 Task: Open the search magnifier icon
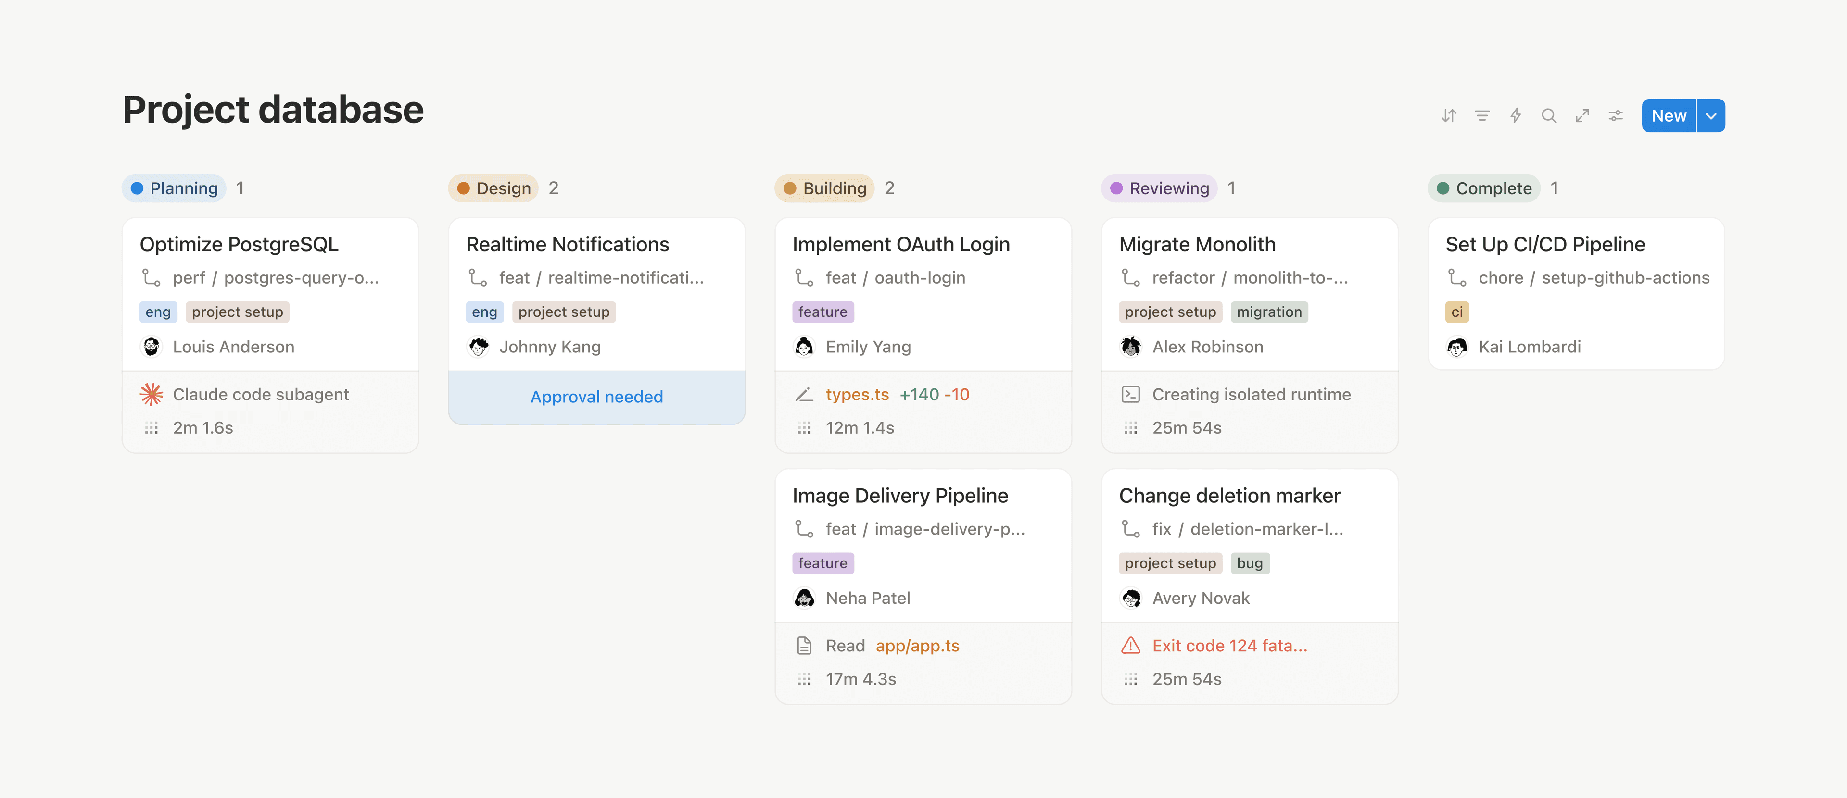point(1549,115)
